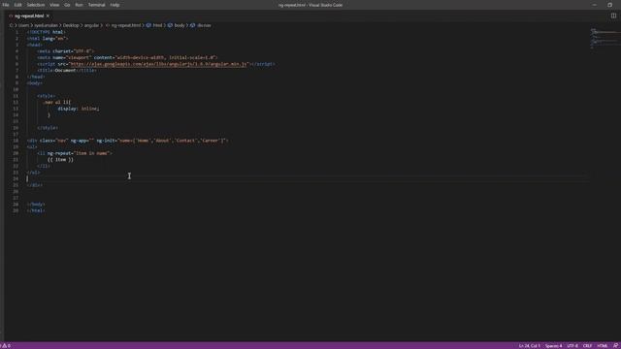Click the 'CRLF' line ending status
This screenshot has height=349, width=621.
[587, 346]
